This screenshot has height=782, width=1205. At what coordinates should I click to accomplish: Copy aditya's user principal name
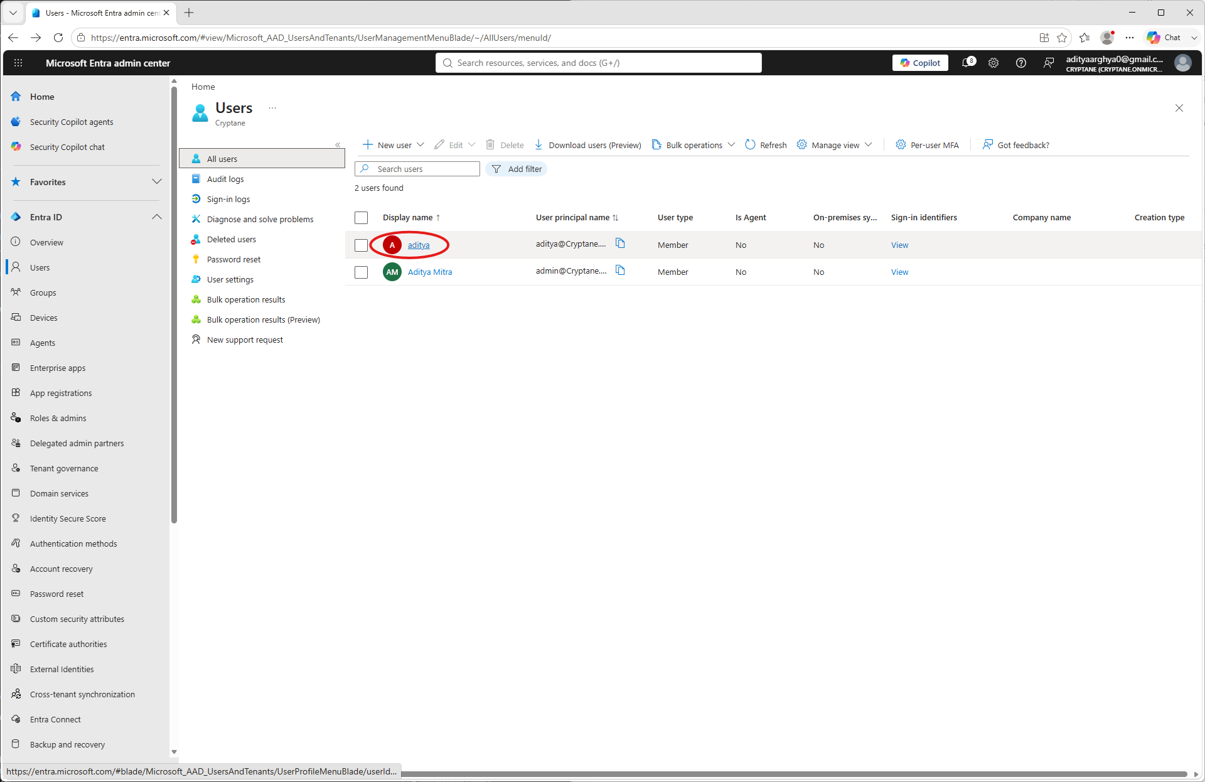coord(620,244)
